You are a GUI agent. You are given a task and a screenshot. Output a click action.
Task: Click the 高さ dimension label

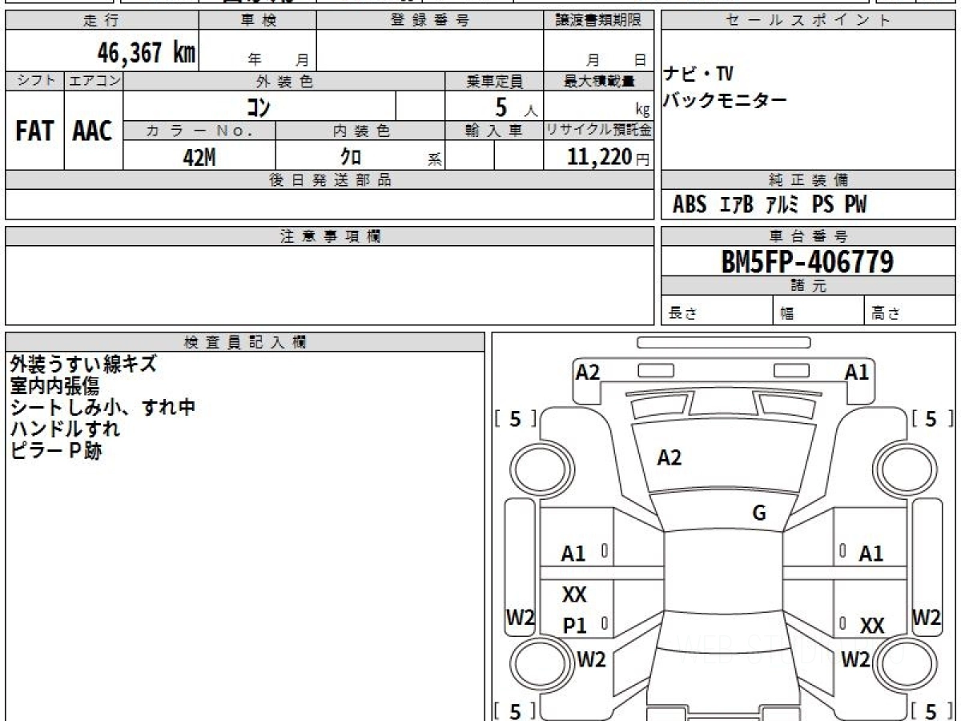(x=886, y=314)
